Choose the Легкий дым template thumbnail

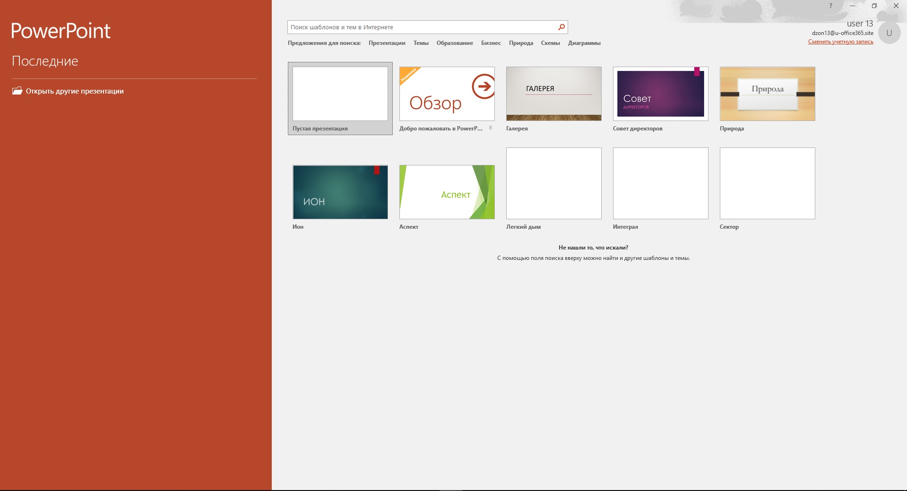(554, 183)
